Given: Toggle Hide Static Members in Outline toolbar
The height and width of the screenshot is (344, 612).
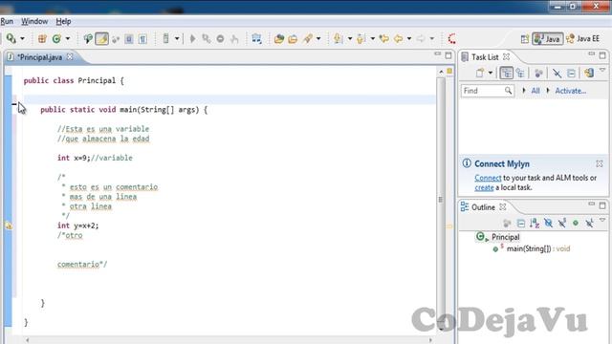Looking at the screenshot, I should pyautogui.click(x=562, y=223).
